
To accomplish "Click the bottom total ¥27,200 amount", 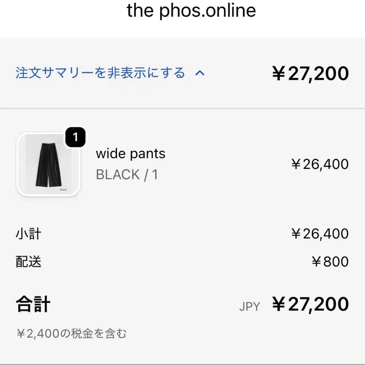I will (x=310, y=304).
